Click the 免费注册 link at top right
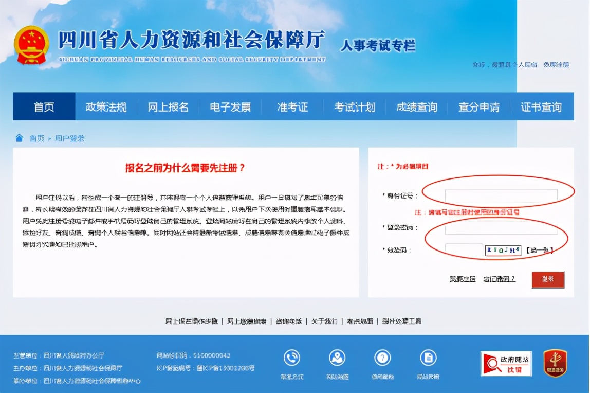Image resolution: width=590 pixels, height=393 pixels. point(556,65)
